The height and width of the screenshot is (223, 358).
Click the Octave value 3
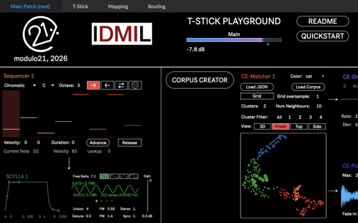[78, 85]
